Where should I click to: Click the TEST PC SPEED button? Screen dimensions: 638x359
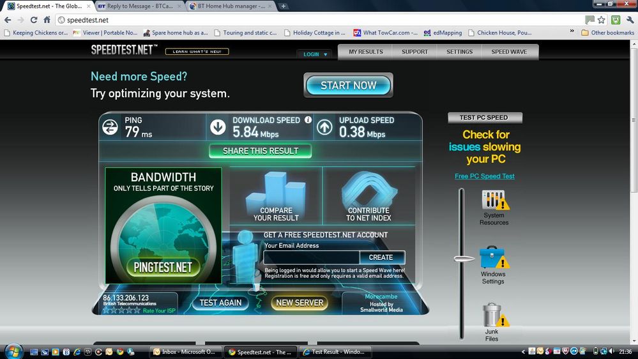[485, 118]
